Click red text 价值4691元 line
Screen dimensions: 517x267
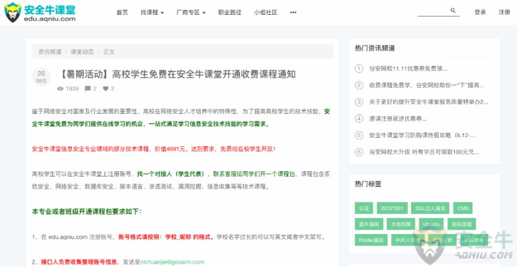154,149
